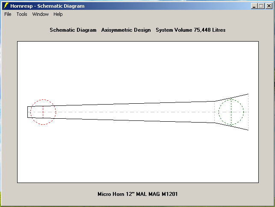Viewport: 275px width, 207px height.
Task: Click the 'Schematic Diagram' heading label
Action: [73, 30]
